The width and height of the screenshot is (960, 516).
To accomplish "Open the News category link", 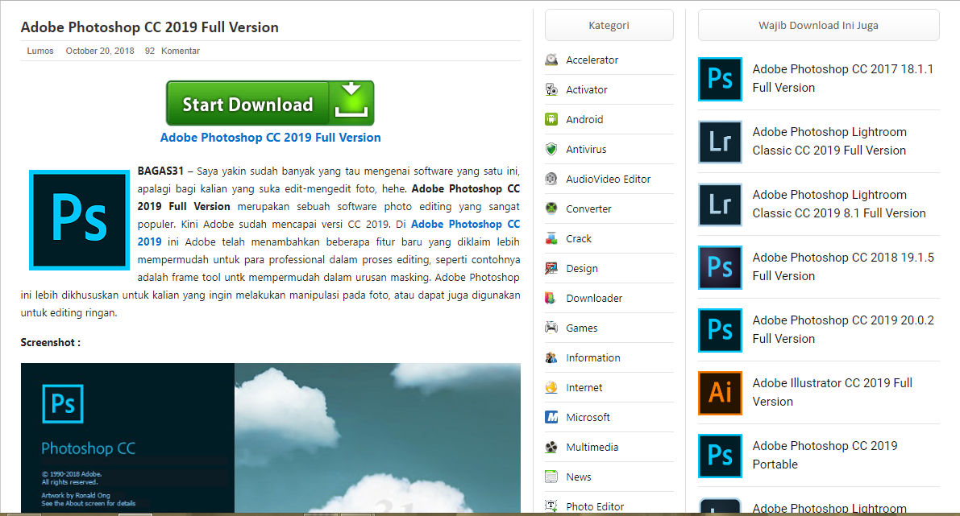I will (x=579, y=477).
